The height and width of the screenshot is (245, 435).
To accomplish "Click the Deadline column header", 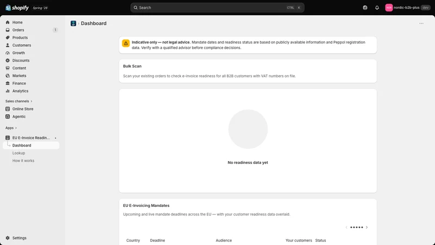I will coord(157,240).
